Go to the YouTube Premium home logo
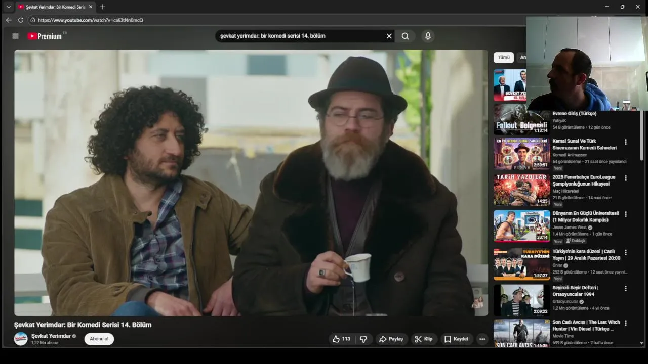This screenshot has width=648, height=364. 47,36
